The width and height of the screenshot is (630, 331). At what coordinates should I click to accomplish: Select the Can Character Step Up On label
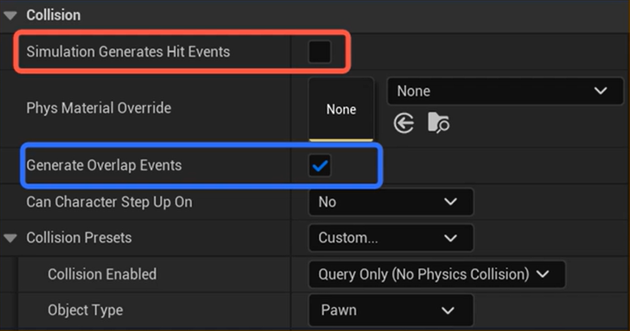pyautogui.click(x=109, y=202)
